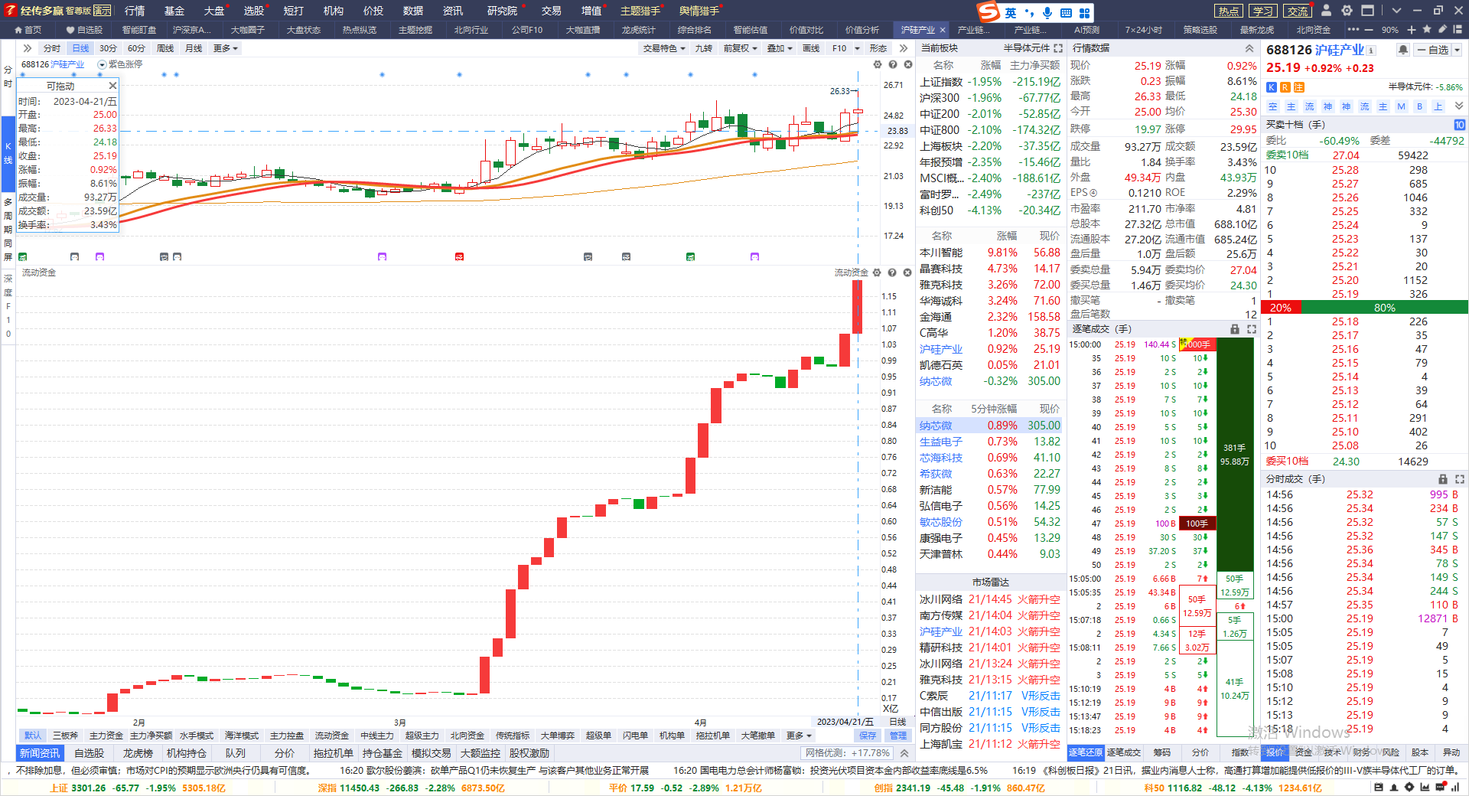1469x796 pixels.
Task: Click the star favorite icon in tab bar
Action: (1427, 30)
